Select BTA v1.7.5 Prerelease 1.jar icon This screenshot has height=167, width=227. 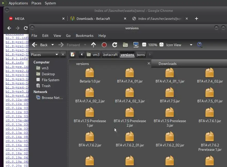click(x=90, y=112)
